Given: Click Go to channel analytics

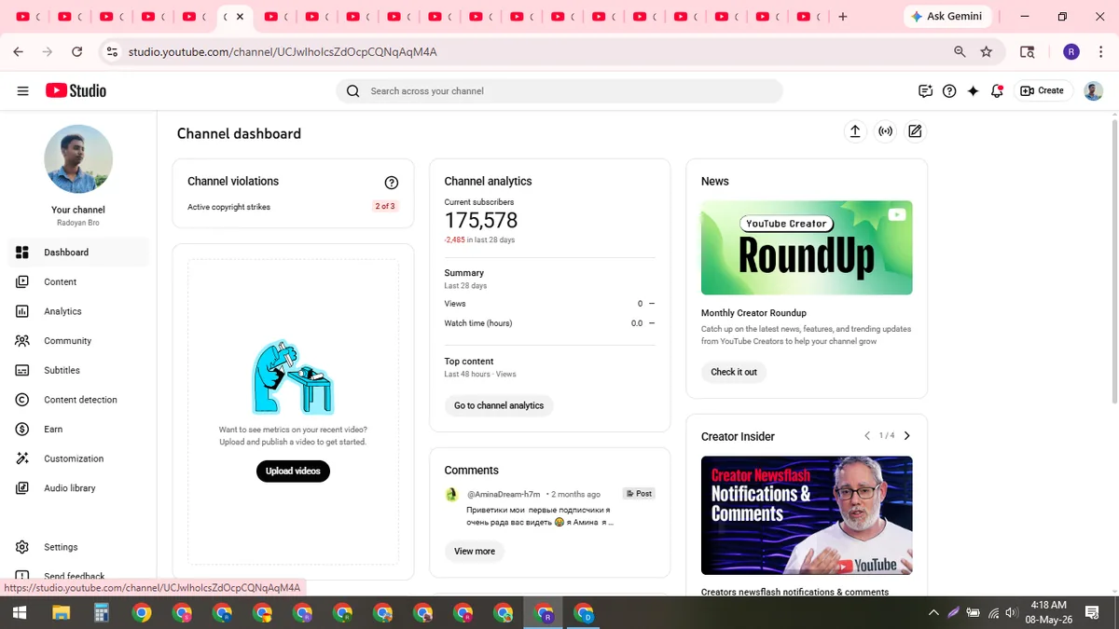Looking at the screenshot, I should (x=499, y=405).
